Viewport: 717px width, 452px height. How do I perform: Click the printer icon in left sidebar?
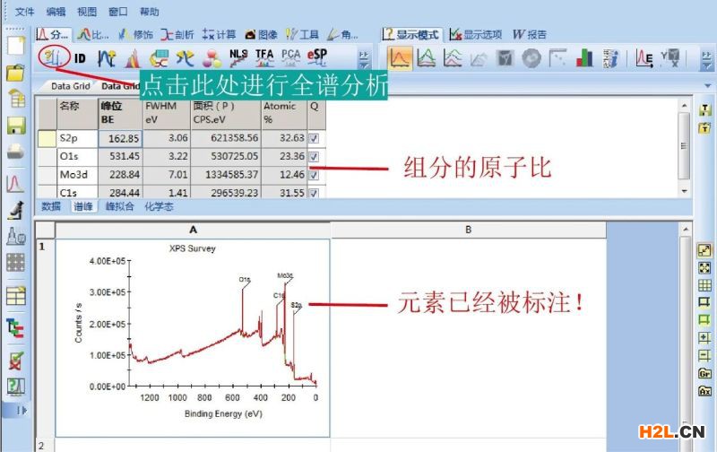click(x=15, y=152)
